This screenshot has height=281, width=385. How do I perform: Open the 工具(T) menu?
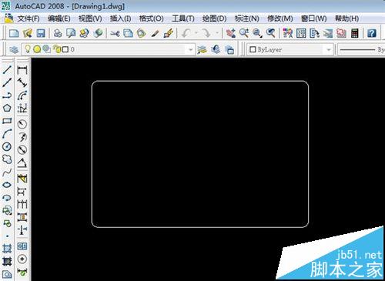coord(183,18)
